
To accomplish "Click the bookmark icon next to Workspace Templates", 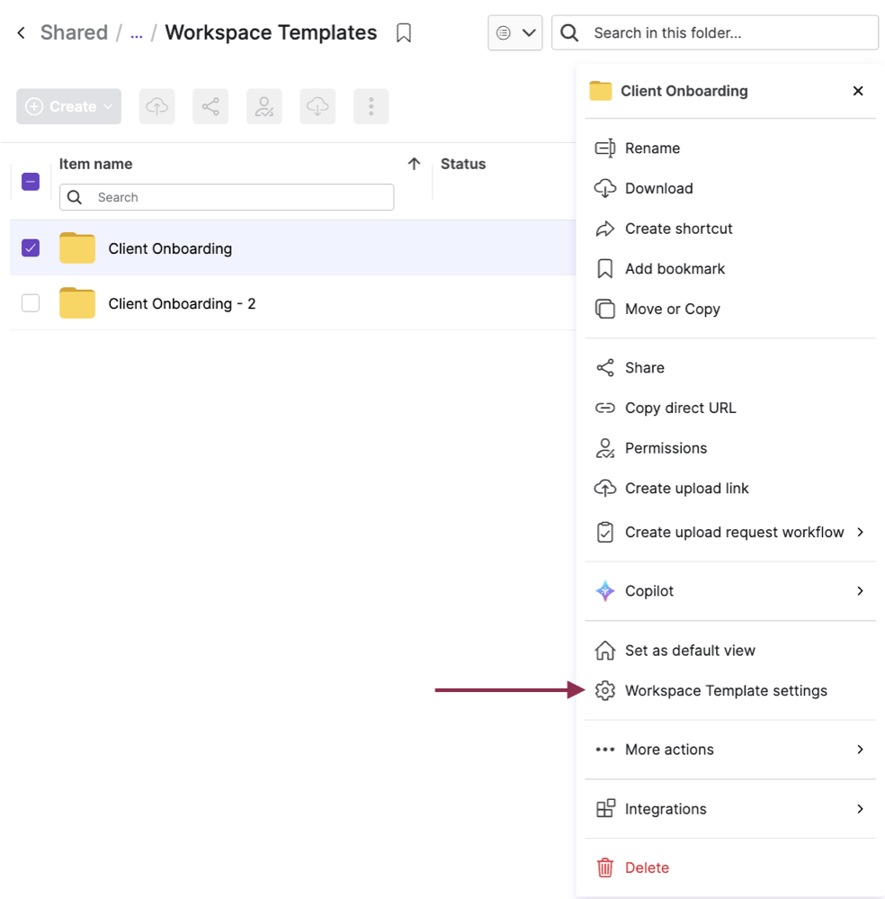I will point(403,32).
